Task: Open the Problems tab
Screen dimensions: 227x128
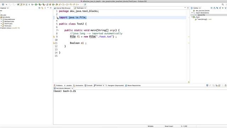Action: [58, 85]
